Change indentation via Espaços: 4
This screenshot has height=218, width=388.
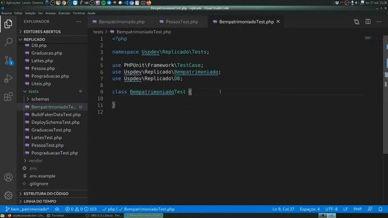click(310, 209)
